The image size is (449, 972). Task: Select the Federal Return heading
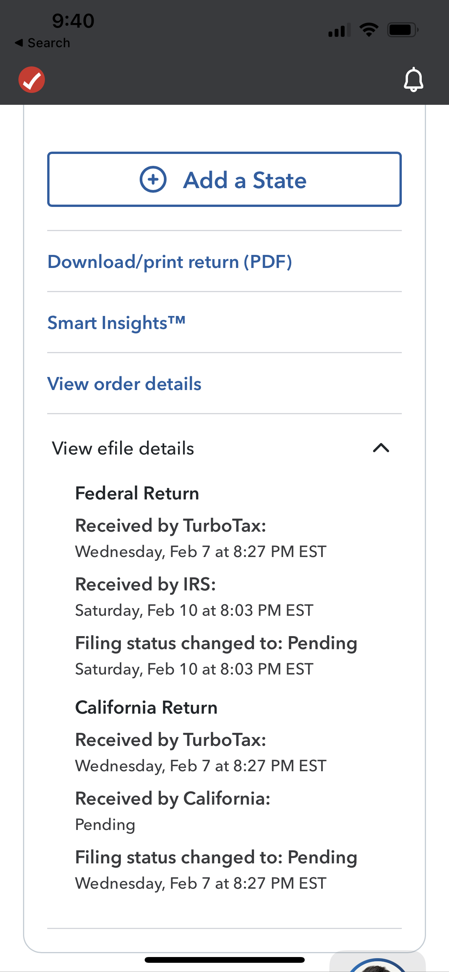coord(137,493)
